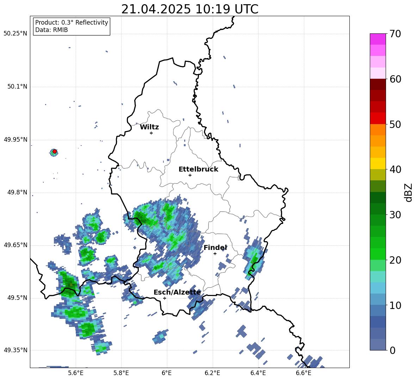Click the 'dBZ' colorbar axis label
Viewport: 417px width, 380px height.
point(409,192)
